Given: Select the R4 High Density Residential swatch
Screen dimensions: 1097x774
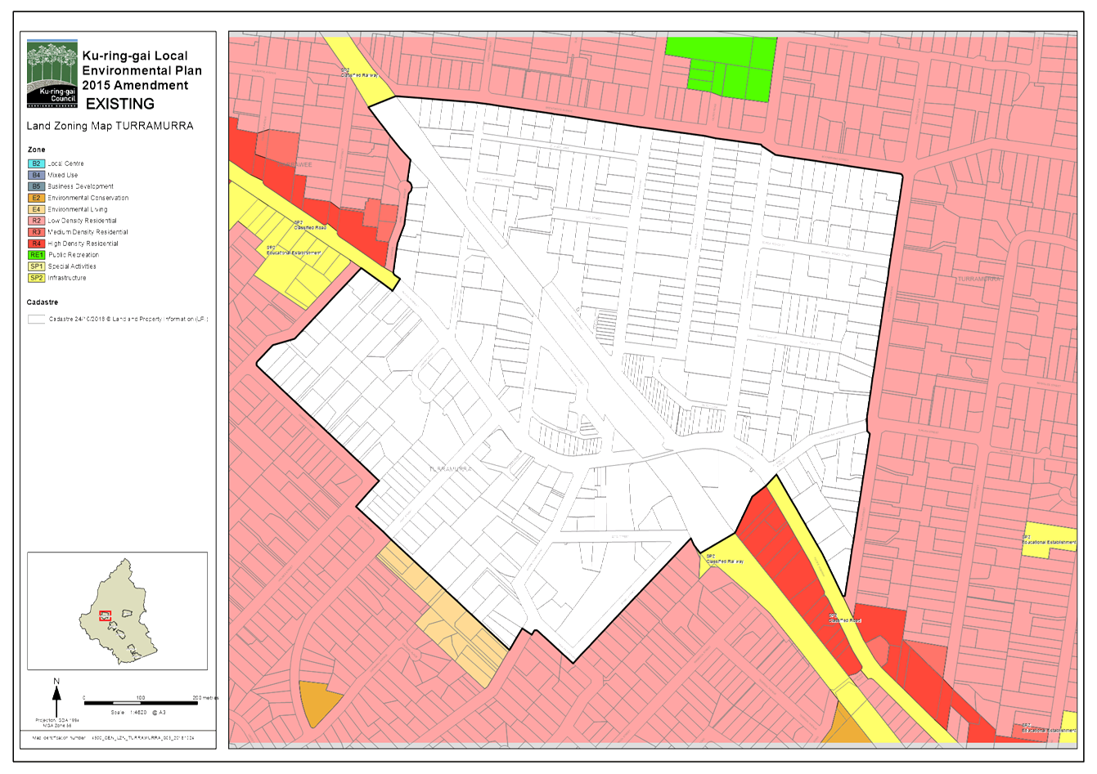Looking at the screenshot, I should pos(36,244).
